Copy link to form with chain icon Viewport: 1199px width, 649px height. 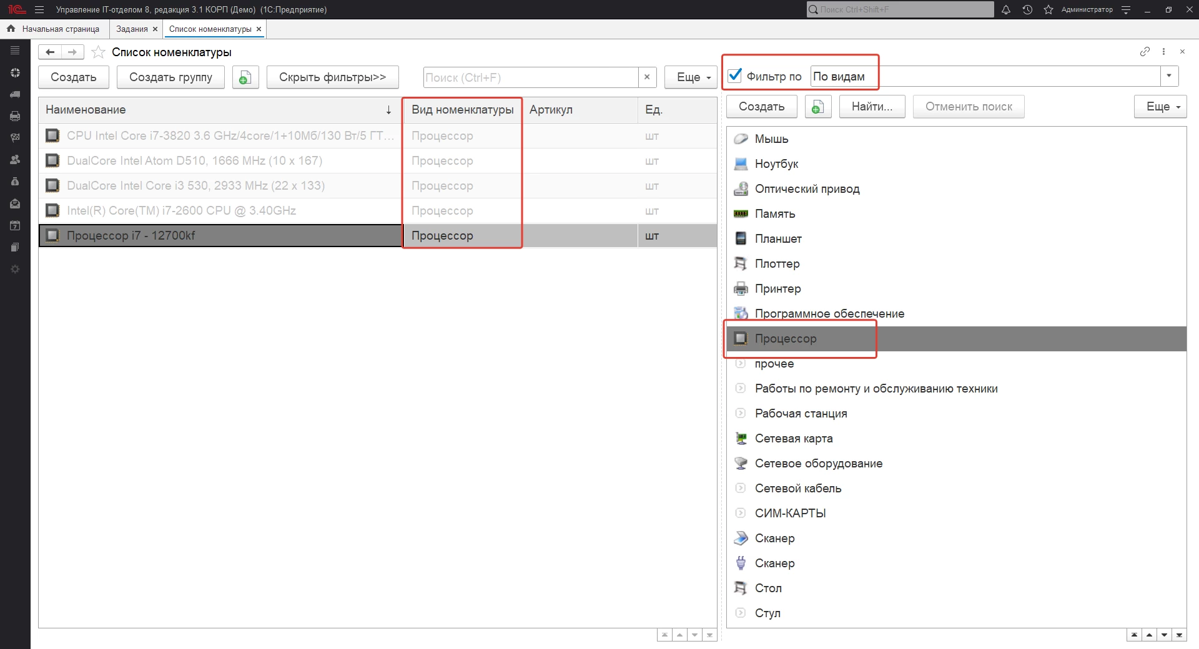coord(1144,52)
